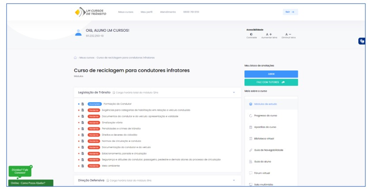Click the ABRIR notes button
Viewport: 368px width, 189px height.
pos(271,74)
